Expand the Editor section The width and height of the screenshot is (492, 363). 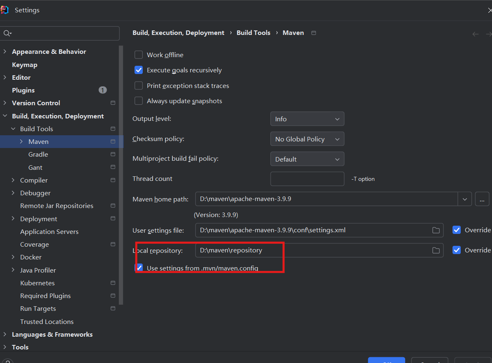coord(5,77)
